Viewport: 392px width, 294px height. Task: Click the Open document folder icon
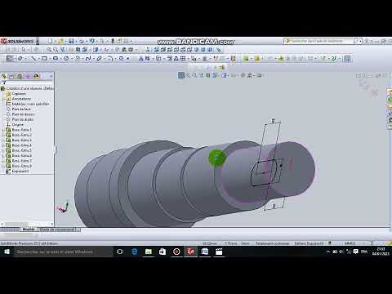(x=61, y=42)
